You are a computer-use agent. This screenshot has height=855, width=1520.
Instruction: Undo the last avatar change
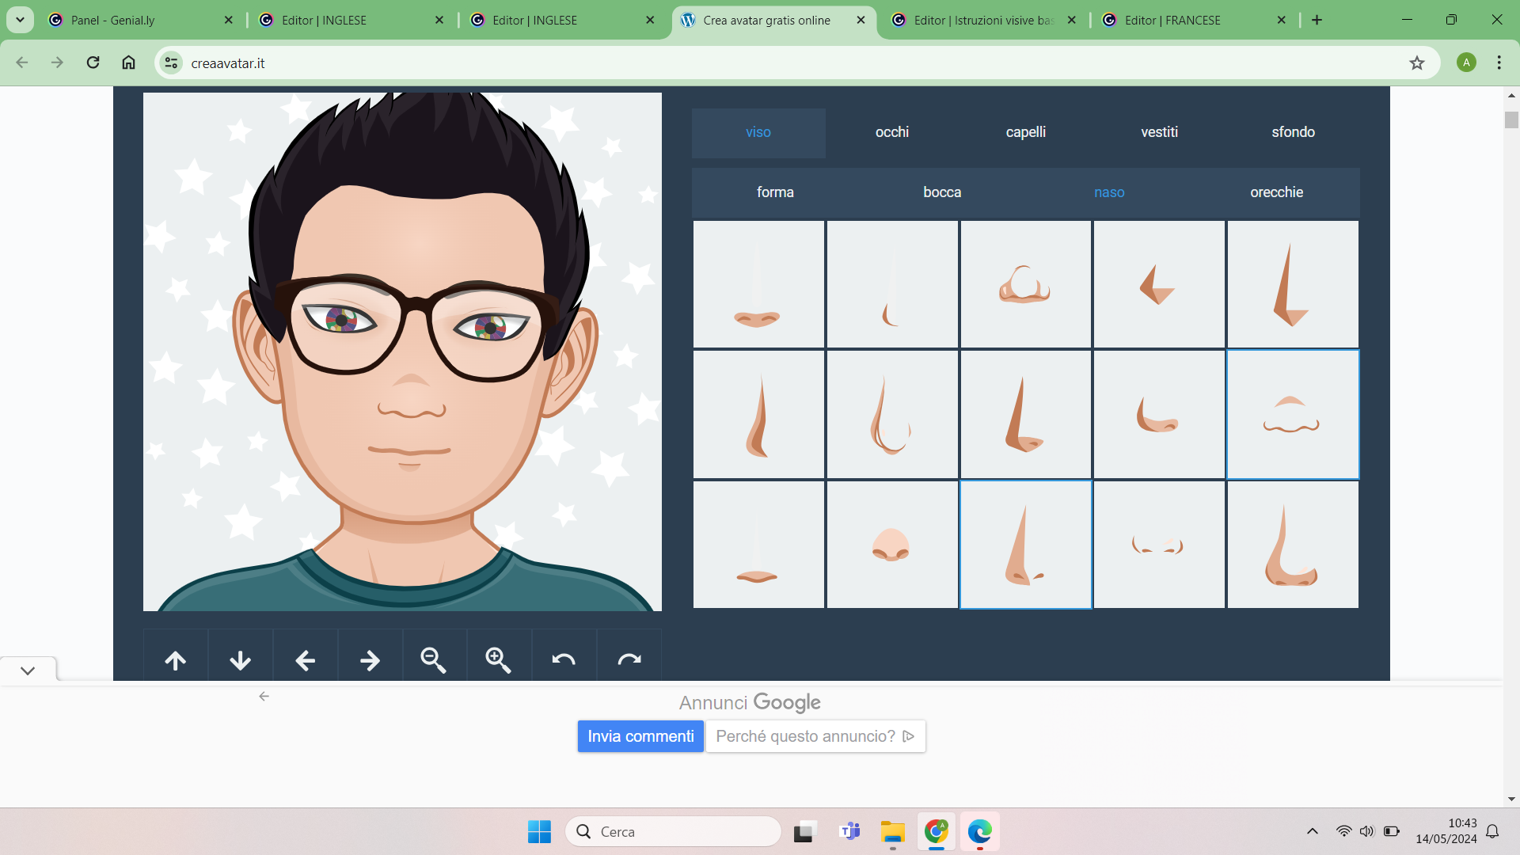click(x=564, y=659)
